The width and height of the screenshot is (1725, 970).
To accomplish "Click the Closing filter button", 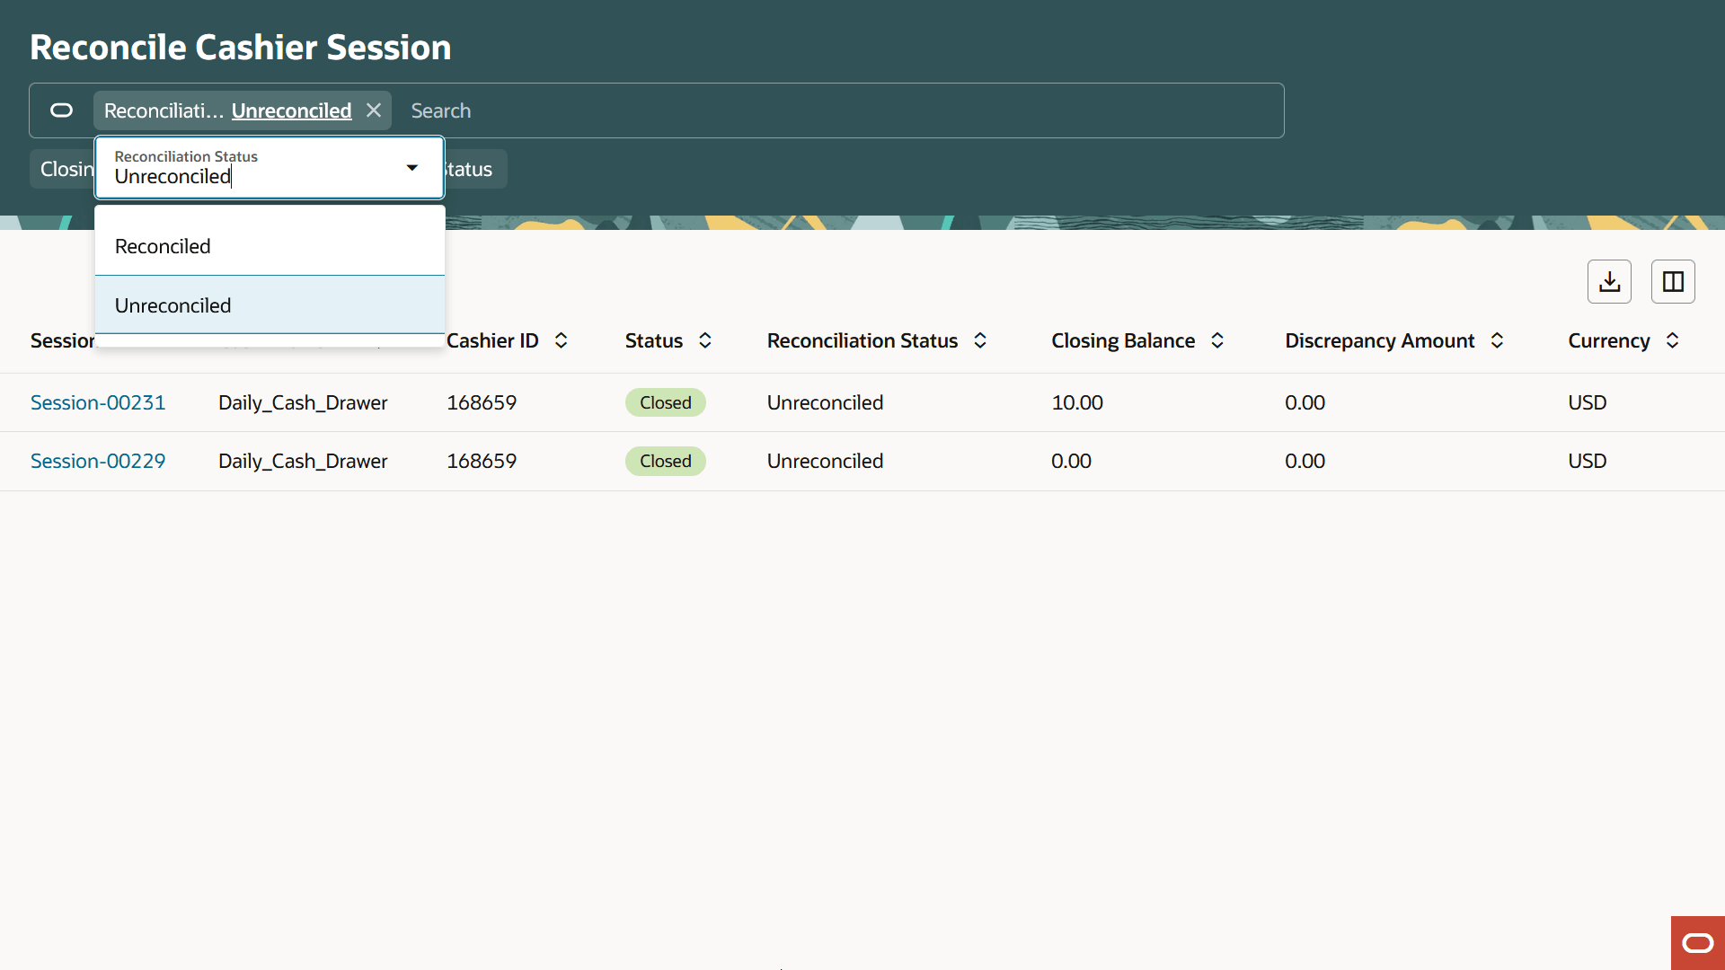I will (67, 168).
